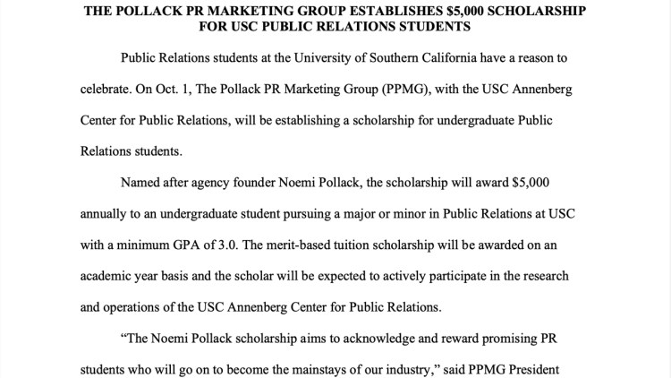This screenshot has width=671, height=378.
Task: Click headline line "FOR USC PUBLIC RELATIONS STUDENTS"
Action: 336,28
